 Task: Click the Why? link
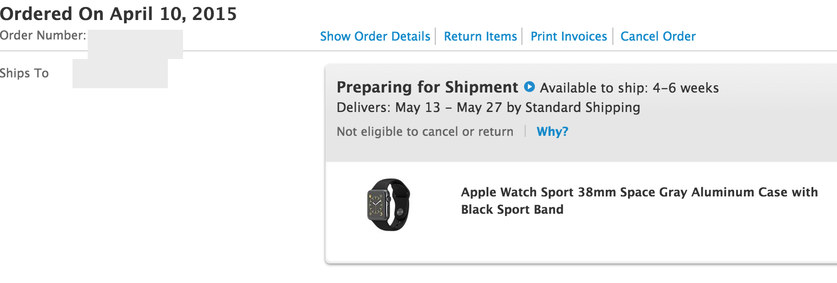pos(552,131)
